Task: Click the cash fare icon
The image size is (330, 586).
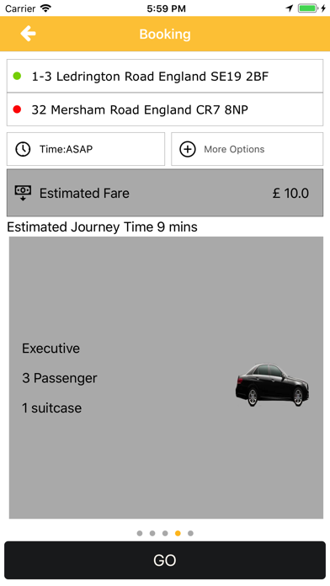Action: pos(23,193)
